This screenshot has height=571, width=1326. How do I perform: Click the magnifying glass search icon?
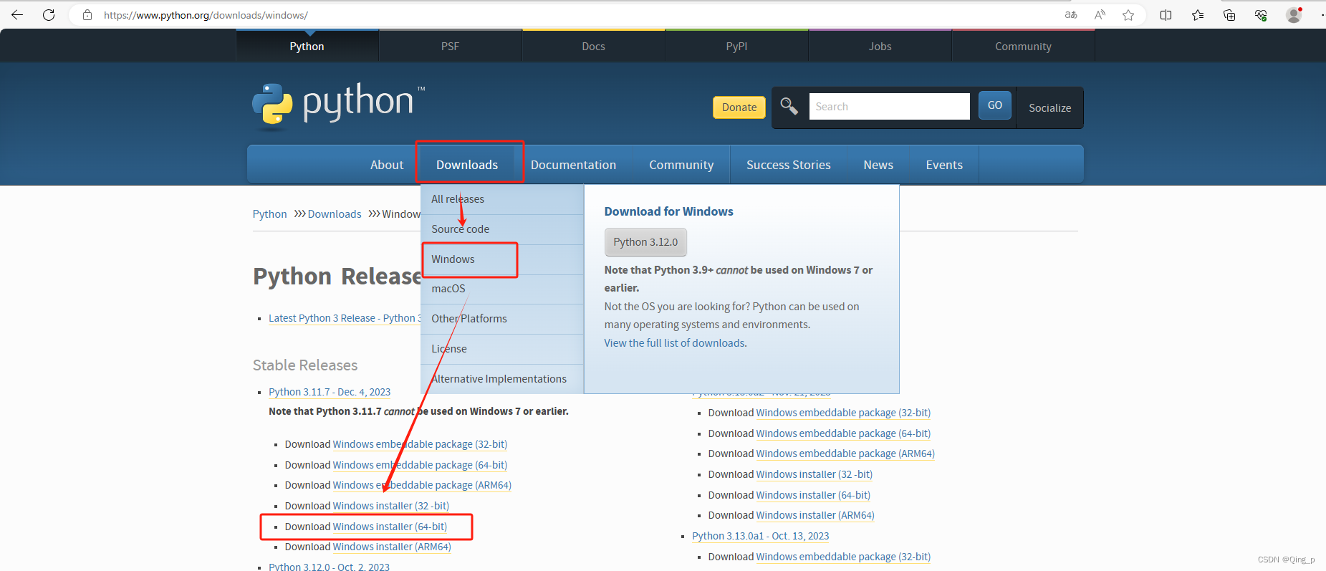789,106
